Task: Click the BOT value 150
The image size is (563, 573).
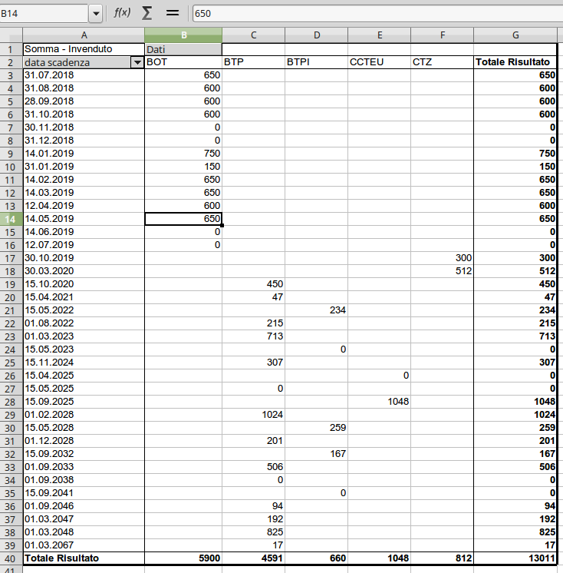Action: 183,166
